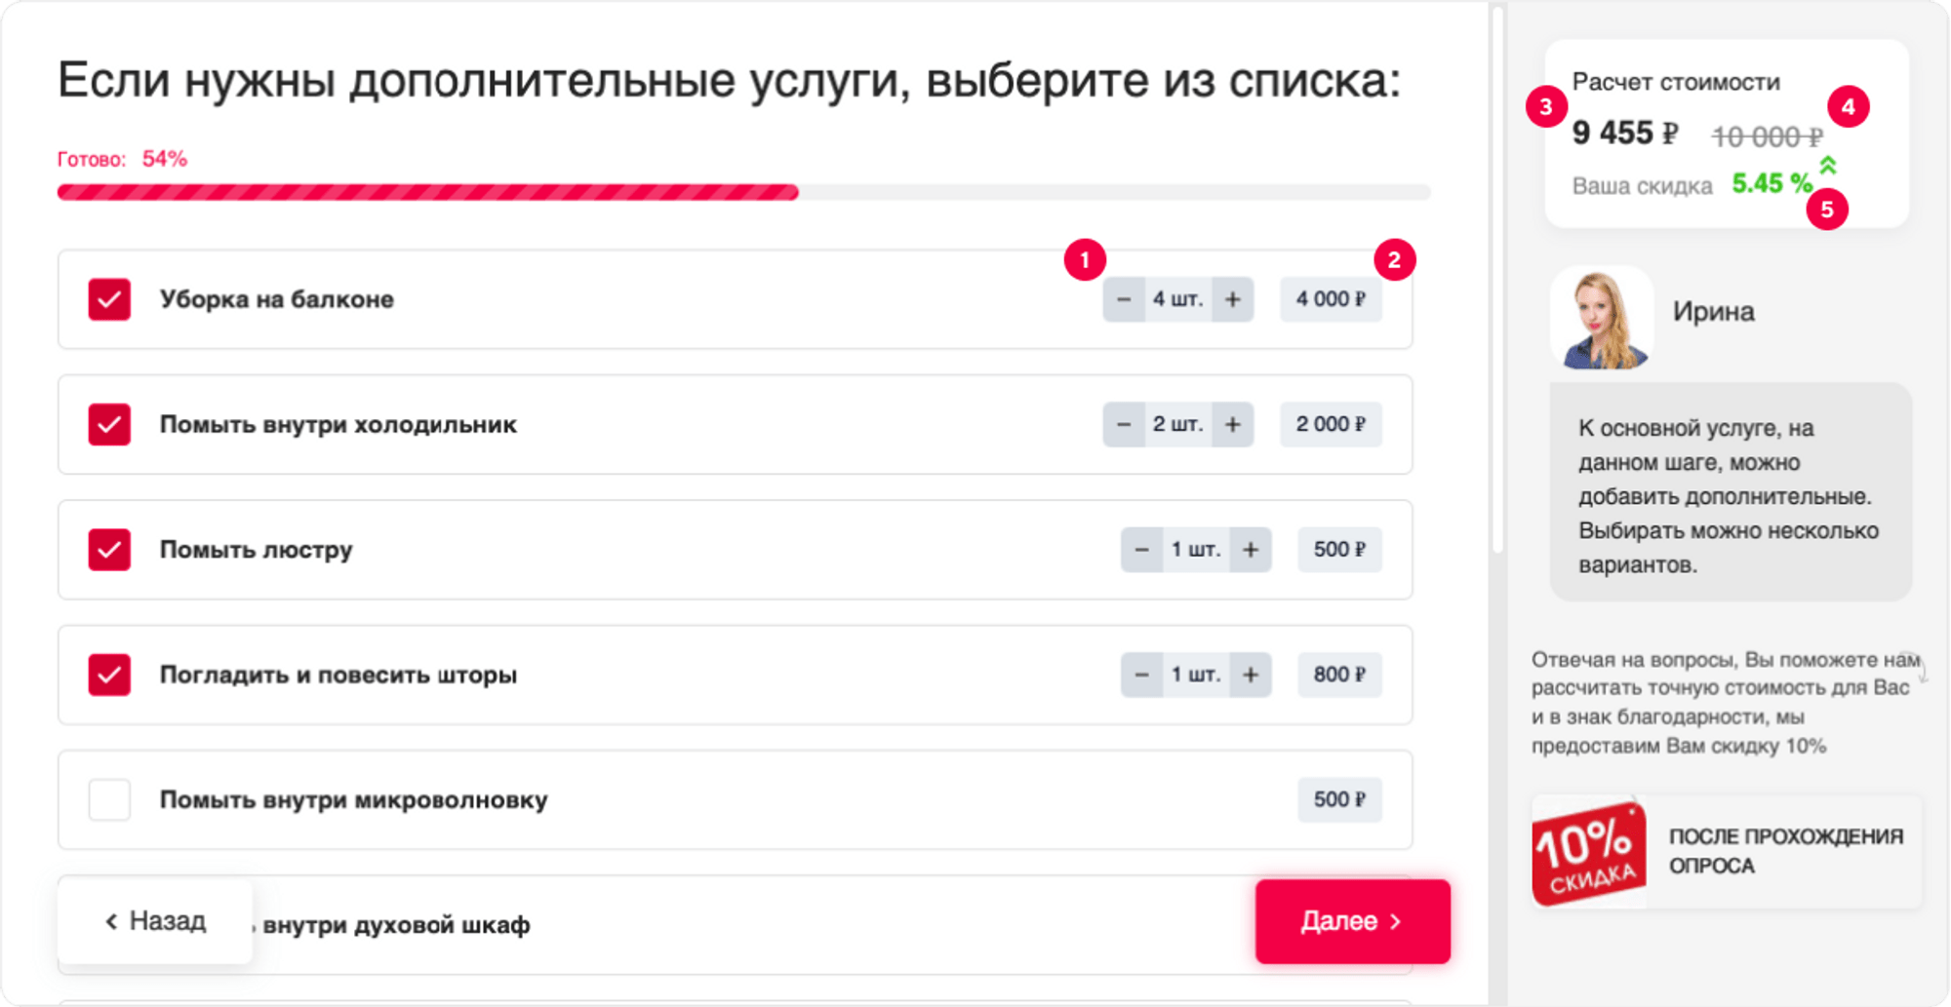Viewport: 1951px width, 1007px height.
Task: Click the services list vertical scrollbar
Action: click(x=1497, y=282)
